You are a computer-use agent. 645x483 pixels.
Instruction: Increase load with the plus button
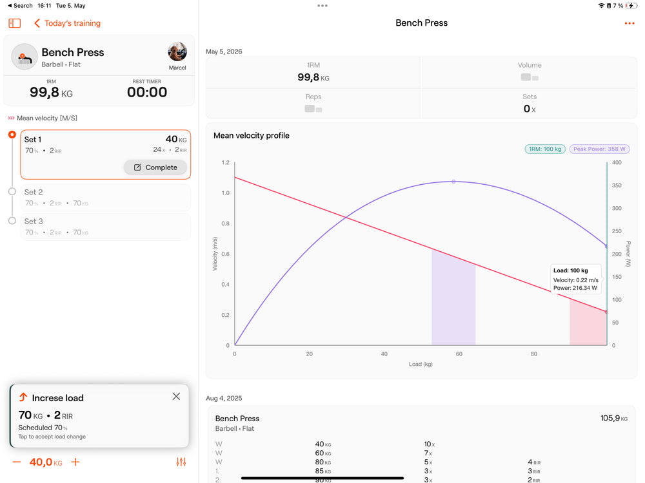point(75,462)
